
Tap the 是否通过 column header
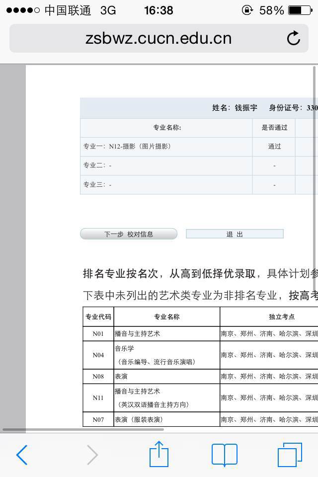[274, 128]
